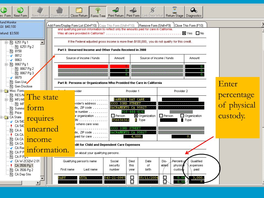Toggle the Forms Tree view
The image size is (264, 198).
[98, 12]
